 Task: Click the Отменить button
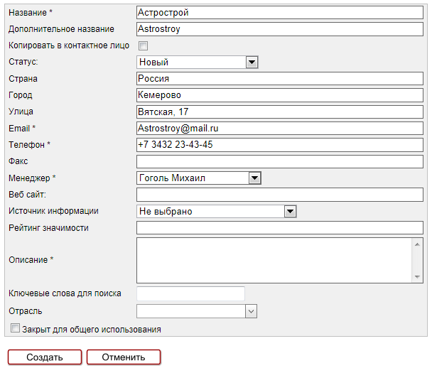pyautogui.click(x=124, y=357)
